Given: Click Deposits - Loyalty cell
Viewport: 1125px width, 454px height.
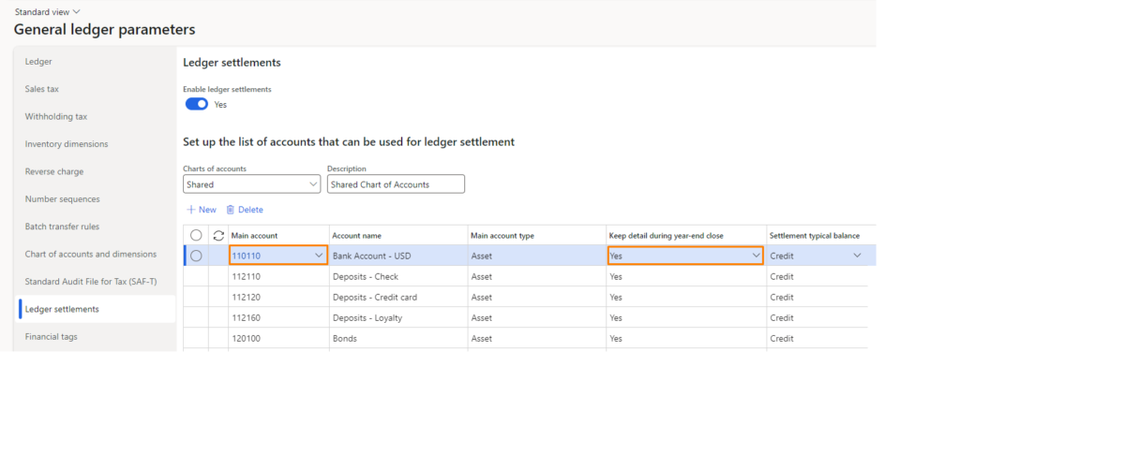Looking at the screenshot, I should (398, 318).
